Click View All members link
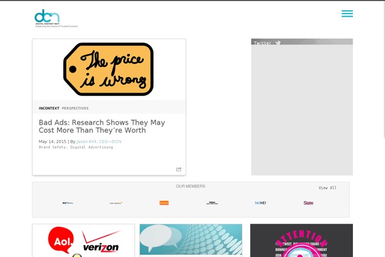385x257 pixels. [327, 188]
